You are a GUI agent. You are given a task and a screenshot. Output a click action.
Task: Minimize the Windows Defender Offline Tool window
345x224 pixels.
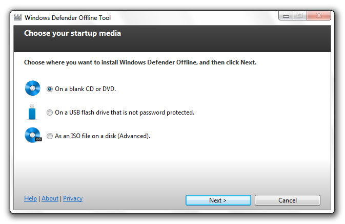coord(286,16)
